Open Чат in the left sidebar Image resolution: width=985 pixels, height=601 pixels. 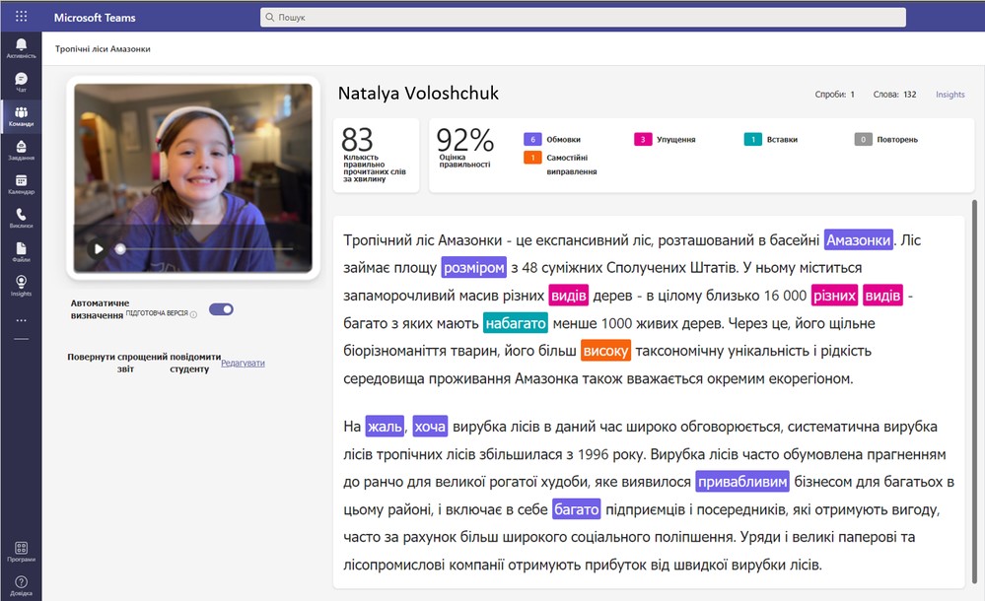pos(21,82)
